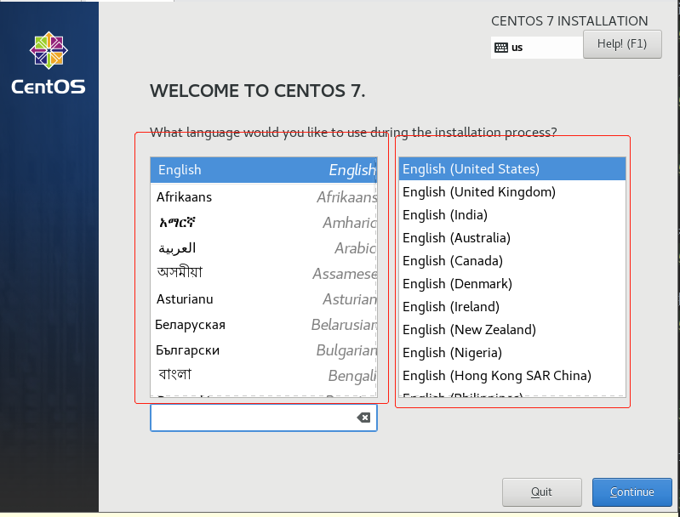
Task: Select the Bengali language entry
Action: point(264,375)
